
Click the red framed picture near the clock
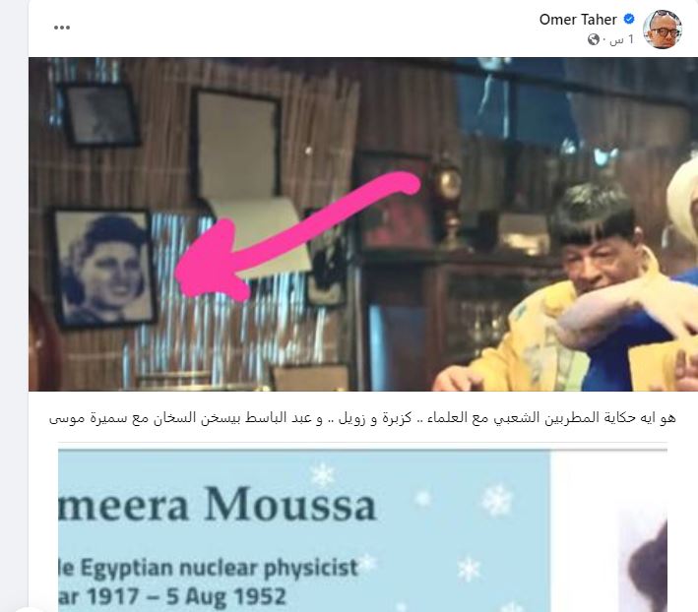point(396,200)
